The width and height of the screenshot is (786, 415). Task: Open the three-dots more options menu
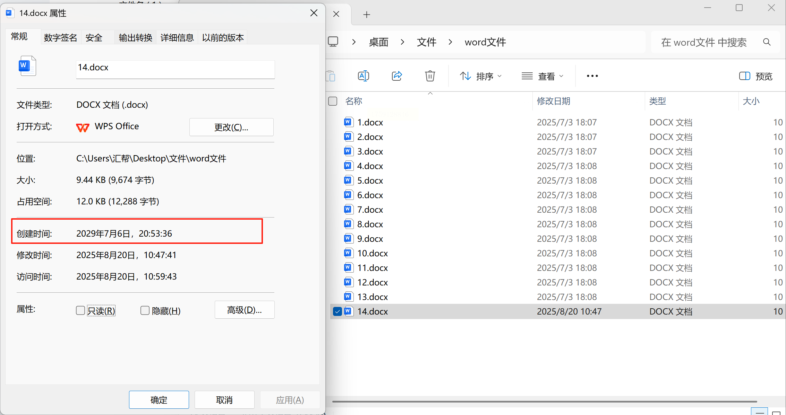[592, 76]
